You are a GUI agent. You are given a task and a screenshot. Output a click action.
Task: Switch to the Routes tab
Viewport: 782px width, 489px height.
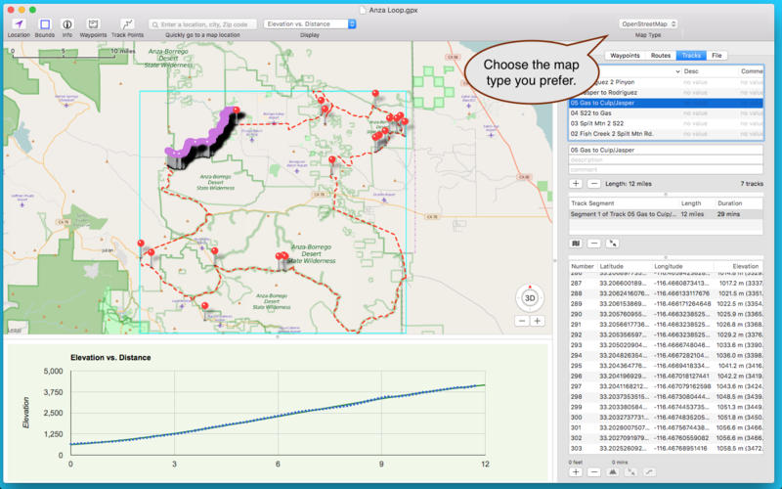coord(661,57)
